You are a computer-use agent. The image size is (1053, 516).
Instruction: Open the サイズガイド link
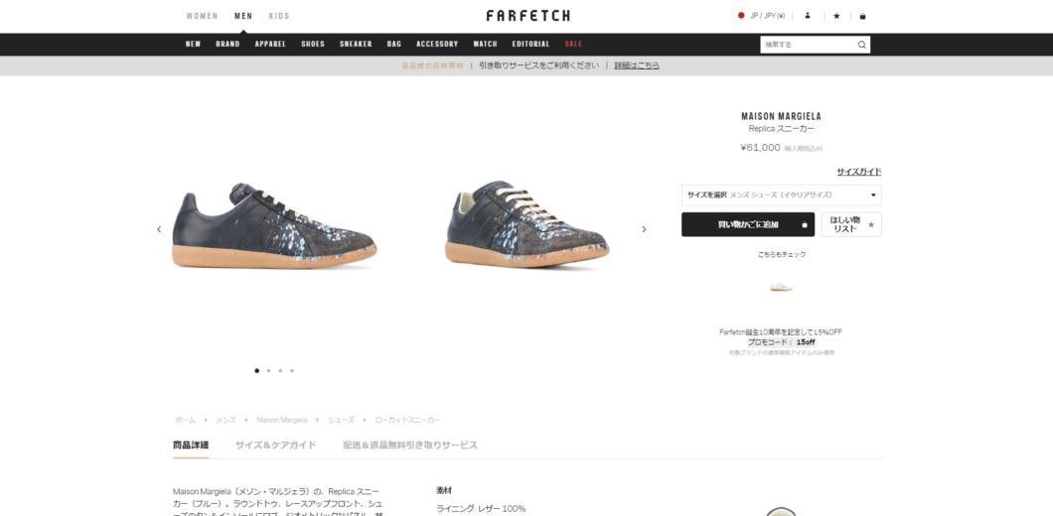859,172
